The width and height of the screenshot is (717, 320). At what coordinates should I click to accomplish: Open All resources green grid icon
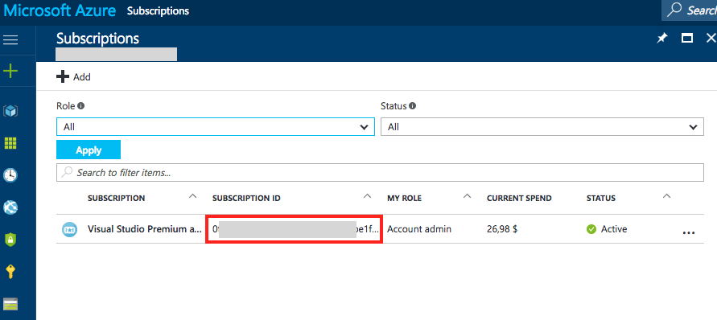tap(10, 143)
